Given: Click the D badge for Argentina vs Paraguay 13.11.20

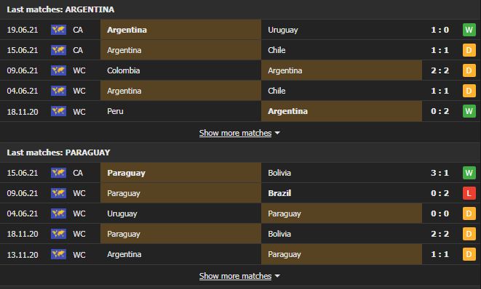Looking at the screenshot, I should [469, 254].
